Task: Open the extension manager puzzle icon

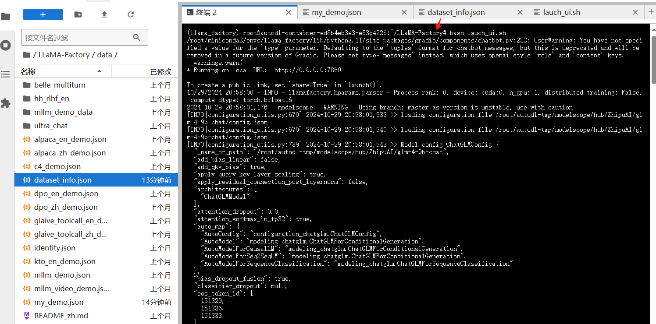Action: [x=6, y=103]
